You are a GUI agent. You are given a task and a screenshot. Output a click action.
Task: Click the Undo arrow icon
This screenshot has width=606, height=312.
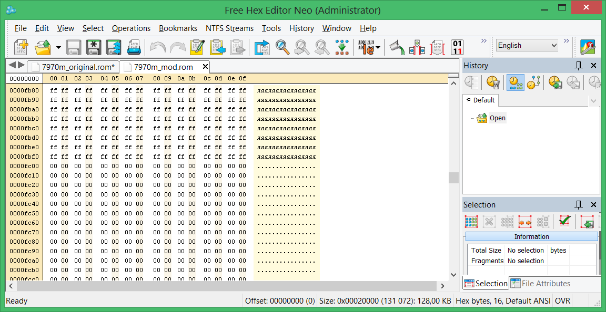[x=157, y=47]
